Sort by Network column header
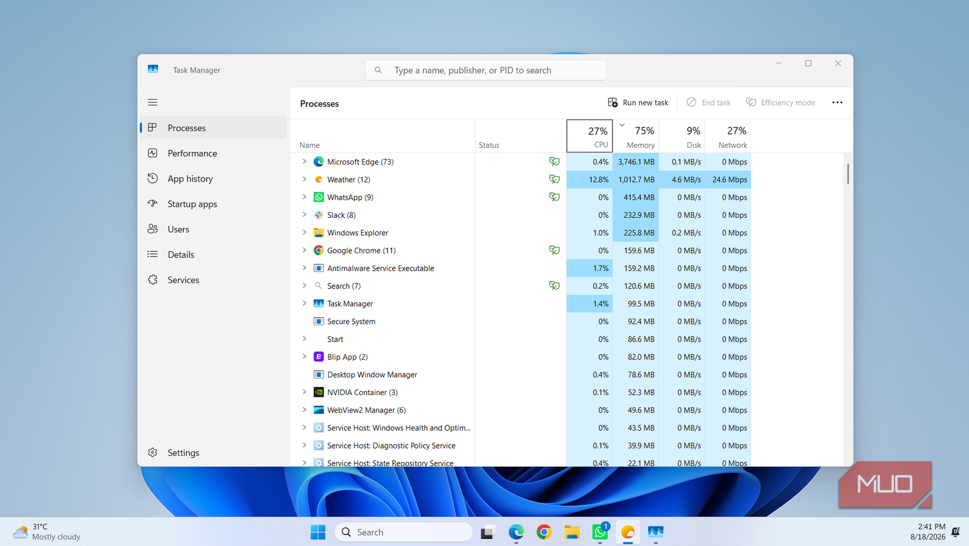Screen dimensions: 969x546 728,136
